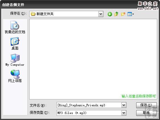
Task: Expand the 保存类型 dropdown arrow
Action: pos(124,113)
